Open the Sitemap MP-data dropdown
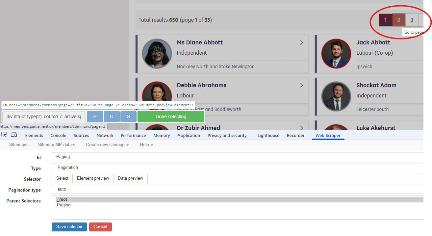 57,144
